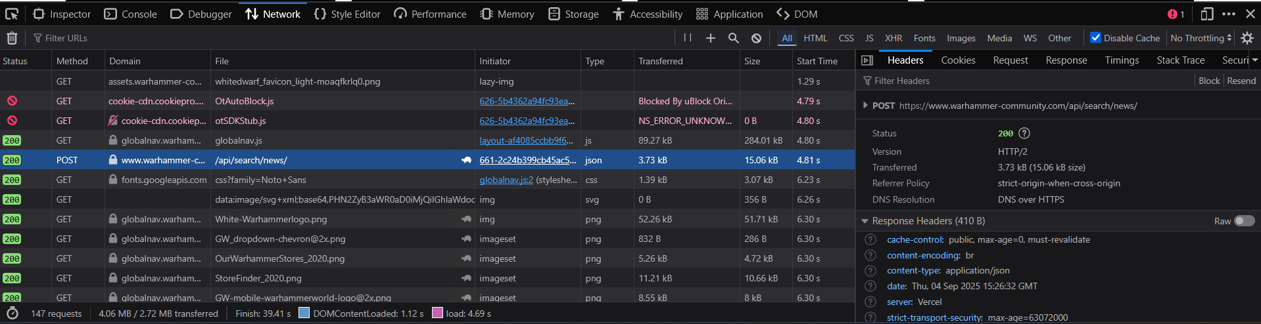Screen dimensions: 1261x324
Task: Open the Application tab
Action: [x=729, y=14]
